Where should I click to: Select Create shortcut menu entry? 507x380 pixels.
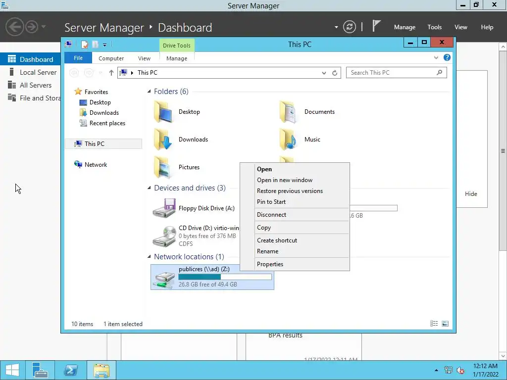(277, 240)
